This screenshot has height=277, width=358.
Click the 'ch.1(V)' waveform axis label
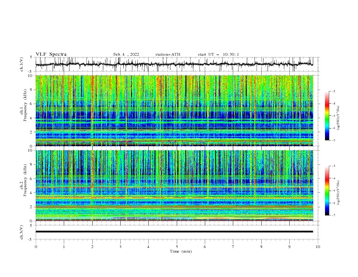22,64
